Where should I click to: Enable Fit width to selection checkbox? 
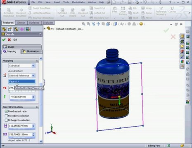6,116
